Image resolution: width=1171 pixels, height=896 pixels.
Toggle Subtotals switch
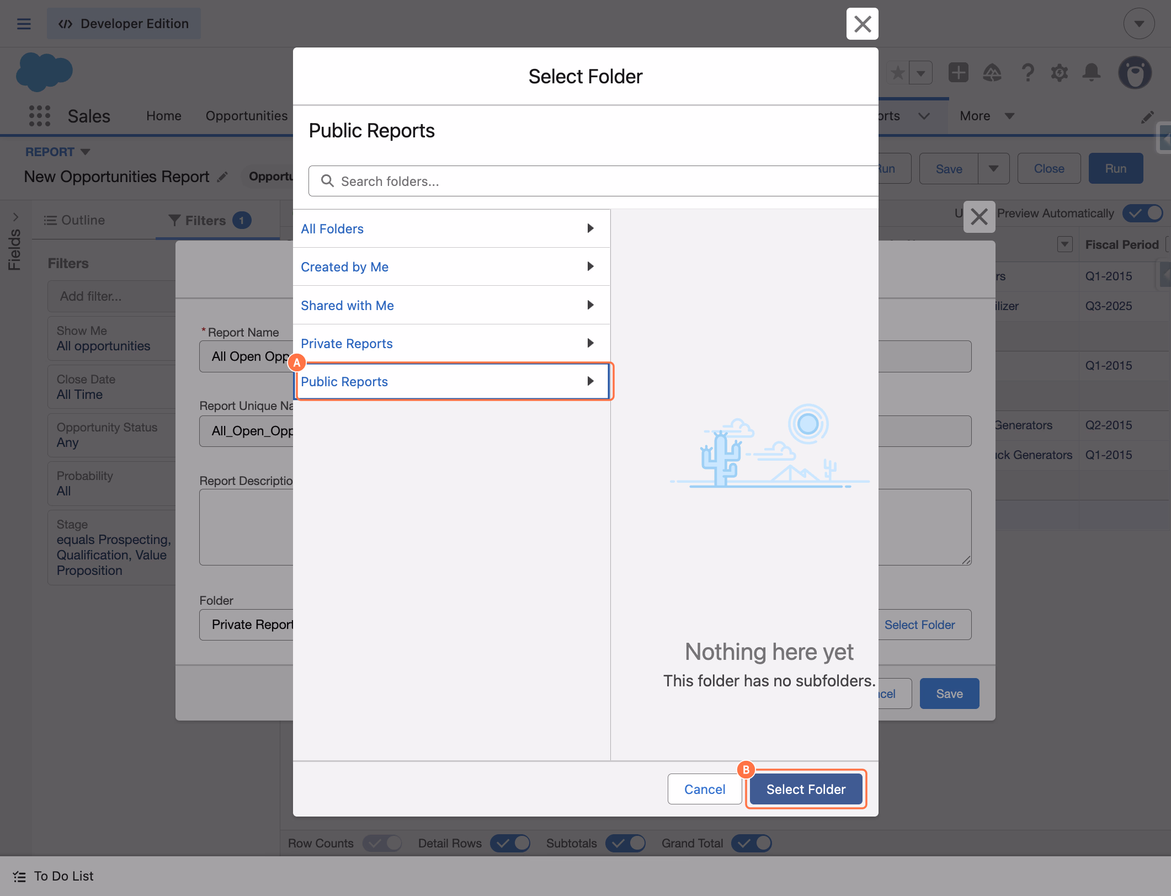pyautogui.click(x=625, y=843)
